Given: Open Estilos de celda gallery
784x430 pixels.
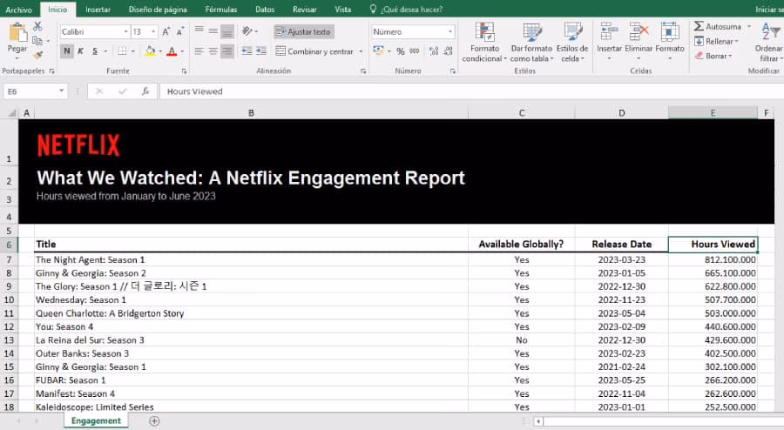Looking at the screenshot, I should [572, 42].
